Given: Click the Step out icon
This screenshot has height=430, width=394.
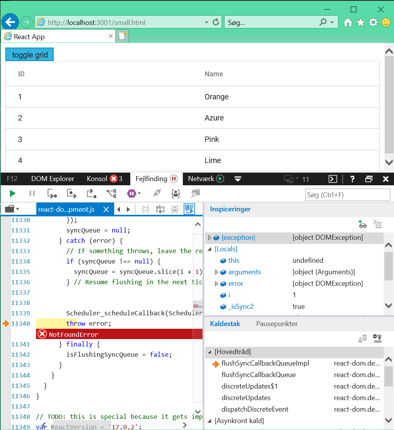Looking at the screenshot, I should [x=92, y=194].
